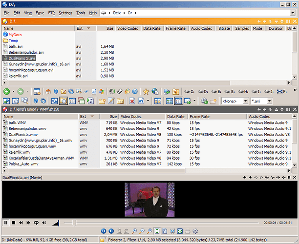Toggle the viewer pane magnifier icon
299x244 pixels.
coord(64,101)
